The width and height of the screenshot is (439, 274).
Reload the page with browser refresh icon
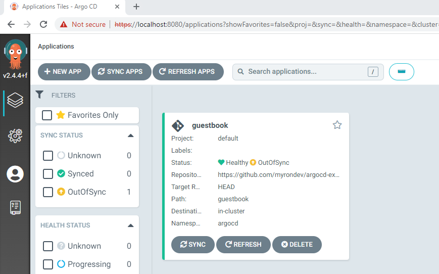tap(43, 24)
